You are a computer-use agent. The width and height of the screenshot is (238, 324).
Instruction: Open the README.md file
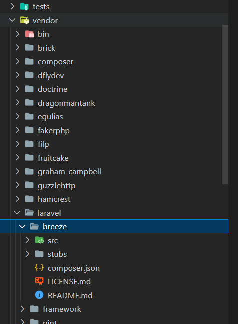[x=70, y=295]
